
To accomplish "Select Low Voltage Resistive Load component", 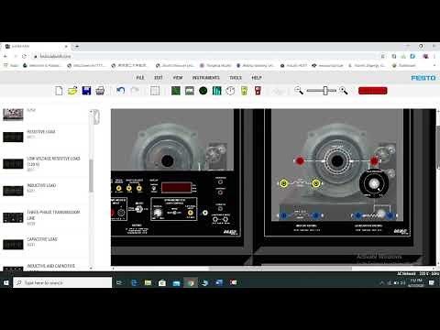I will click(x=41, y=164).
